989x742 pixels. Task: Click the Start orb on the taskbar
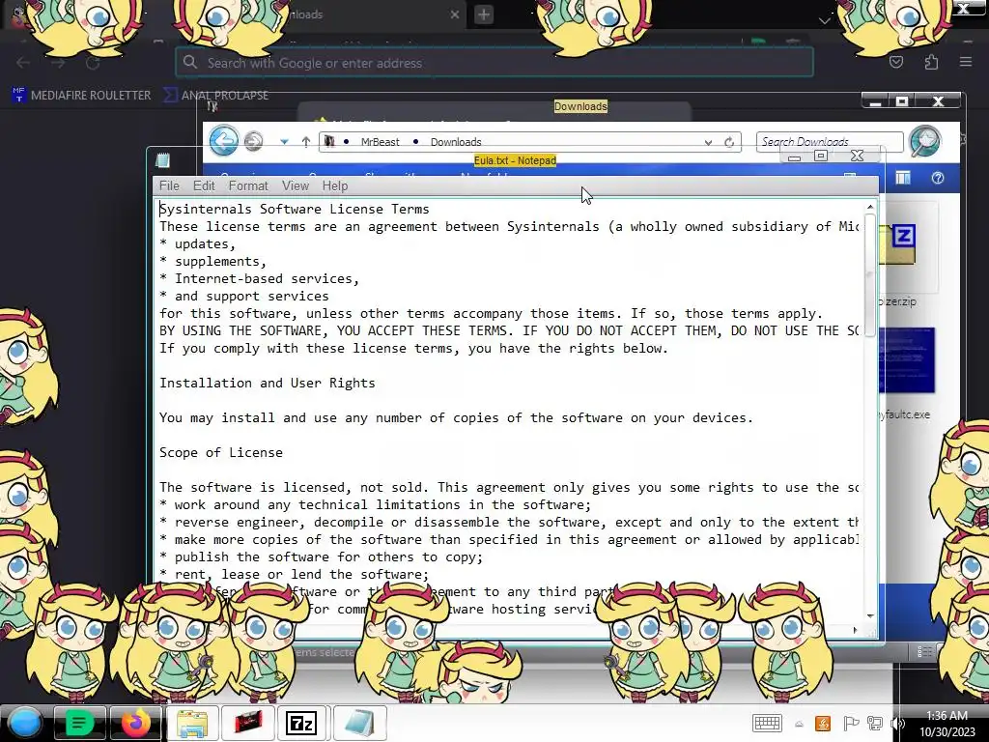click(x=24, y=723)
